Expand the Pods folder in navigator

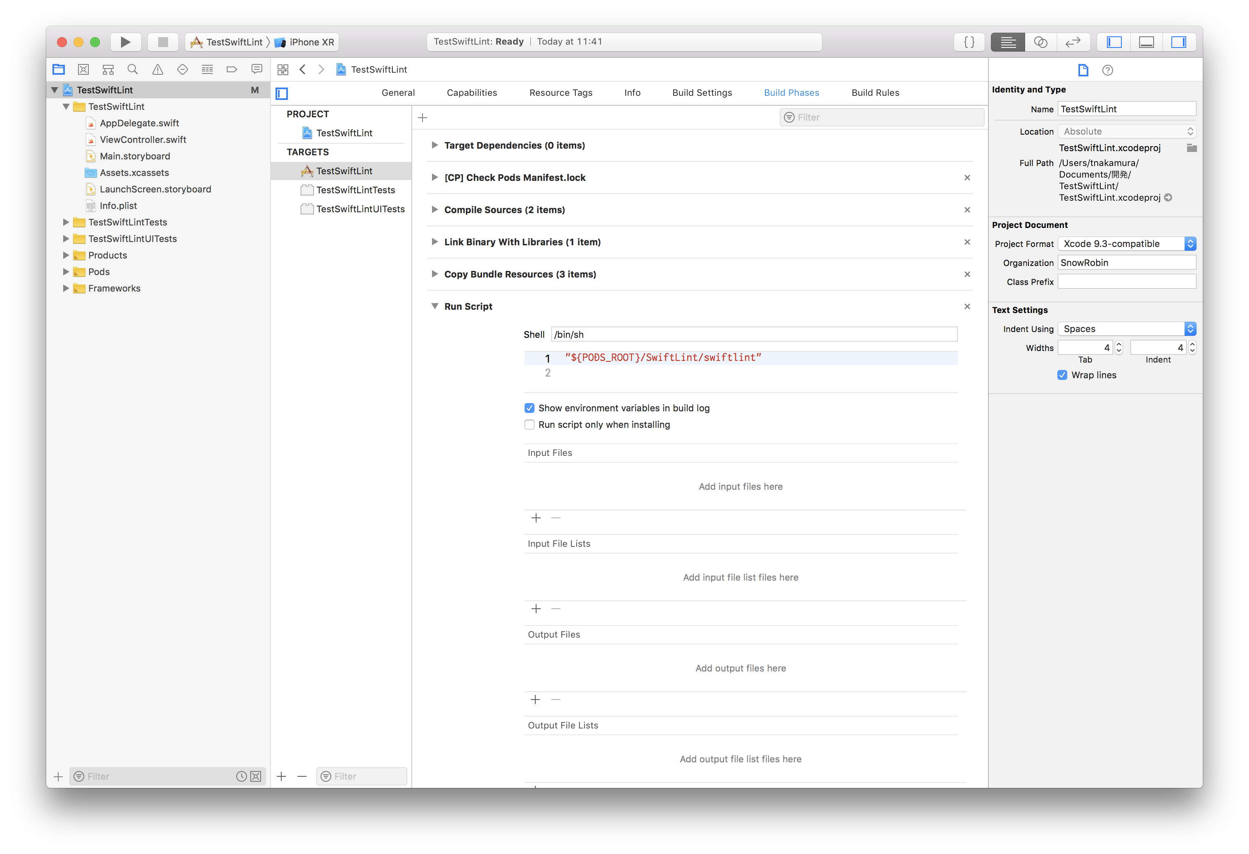[x=66, y=272]
